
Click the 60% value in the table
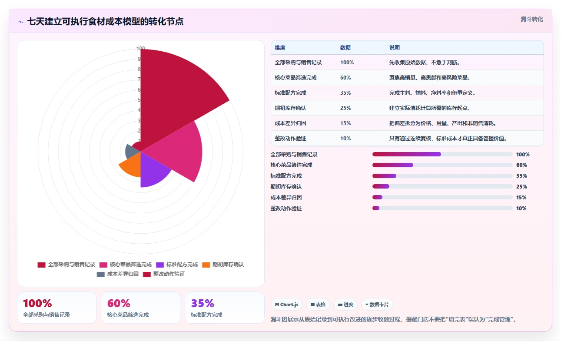(x=345, y=78)
